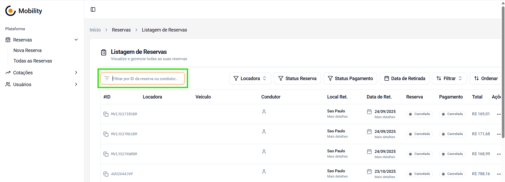
Task: Expand the Usuários sidebar section
Action: [x=76, y=85]
